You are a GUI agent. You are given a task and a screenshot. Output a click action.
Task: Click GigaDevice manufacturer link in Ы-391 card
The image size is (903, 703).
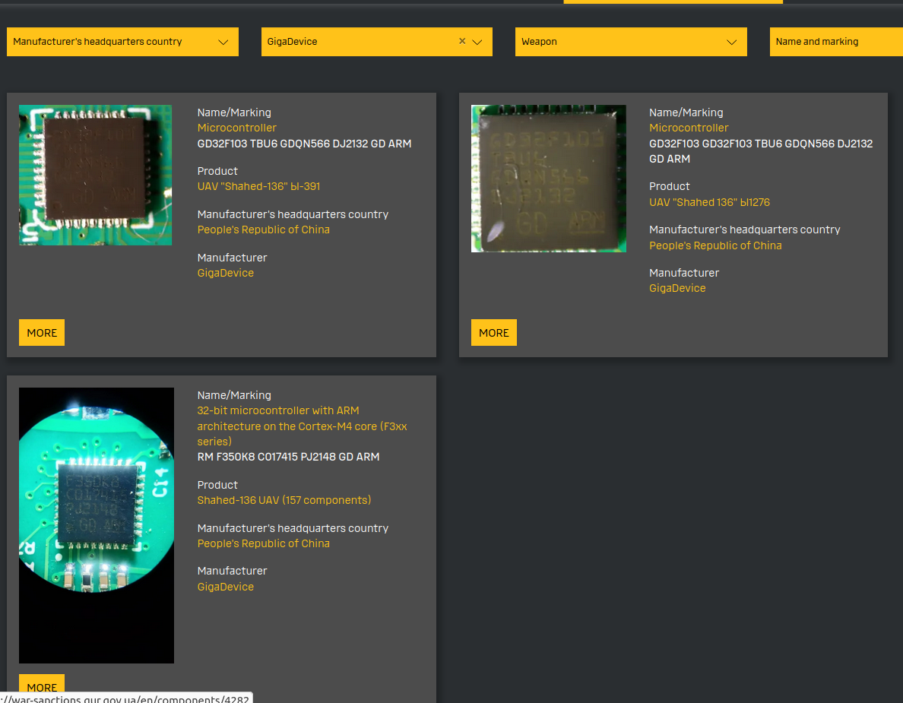click(225, 273)
